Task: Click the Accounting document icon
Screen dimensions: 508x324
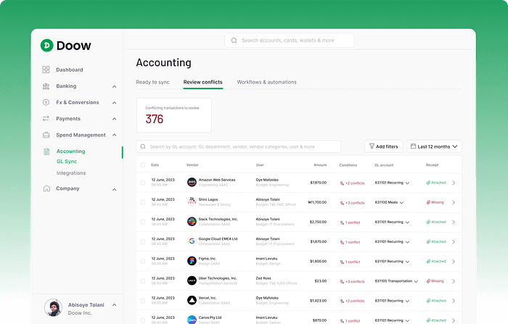Action: 46,151
